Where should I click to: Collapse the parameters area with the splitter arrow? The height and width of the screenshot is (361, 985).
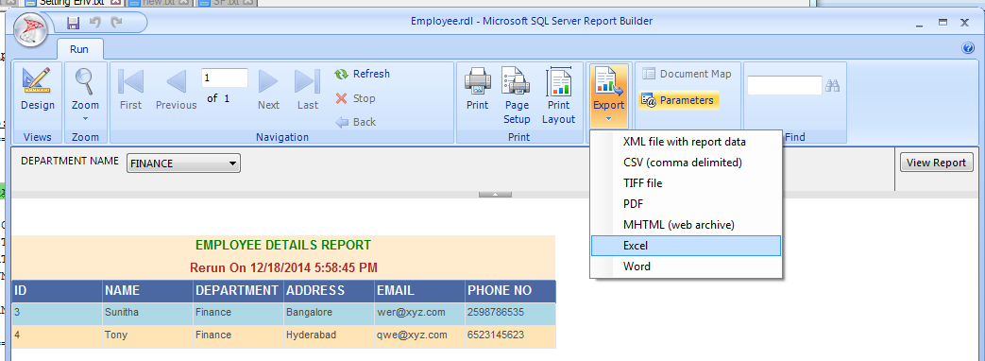tap(495, 195)
